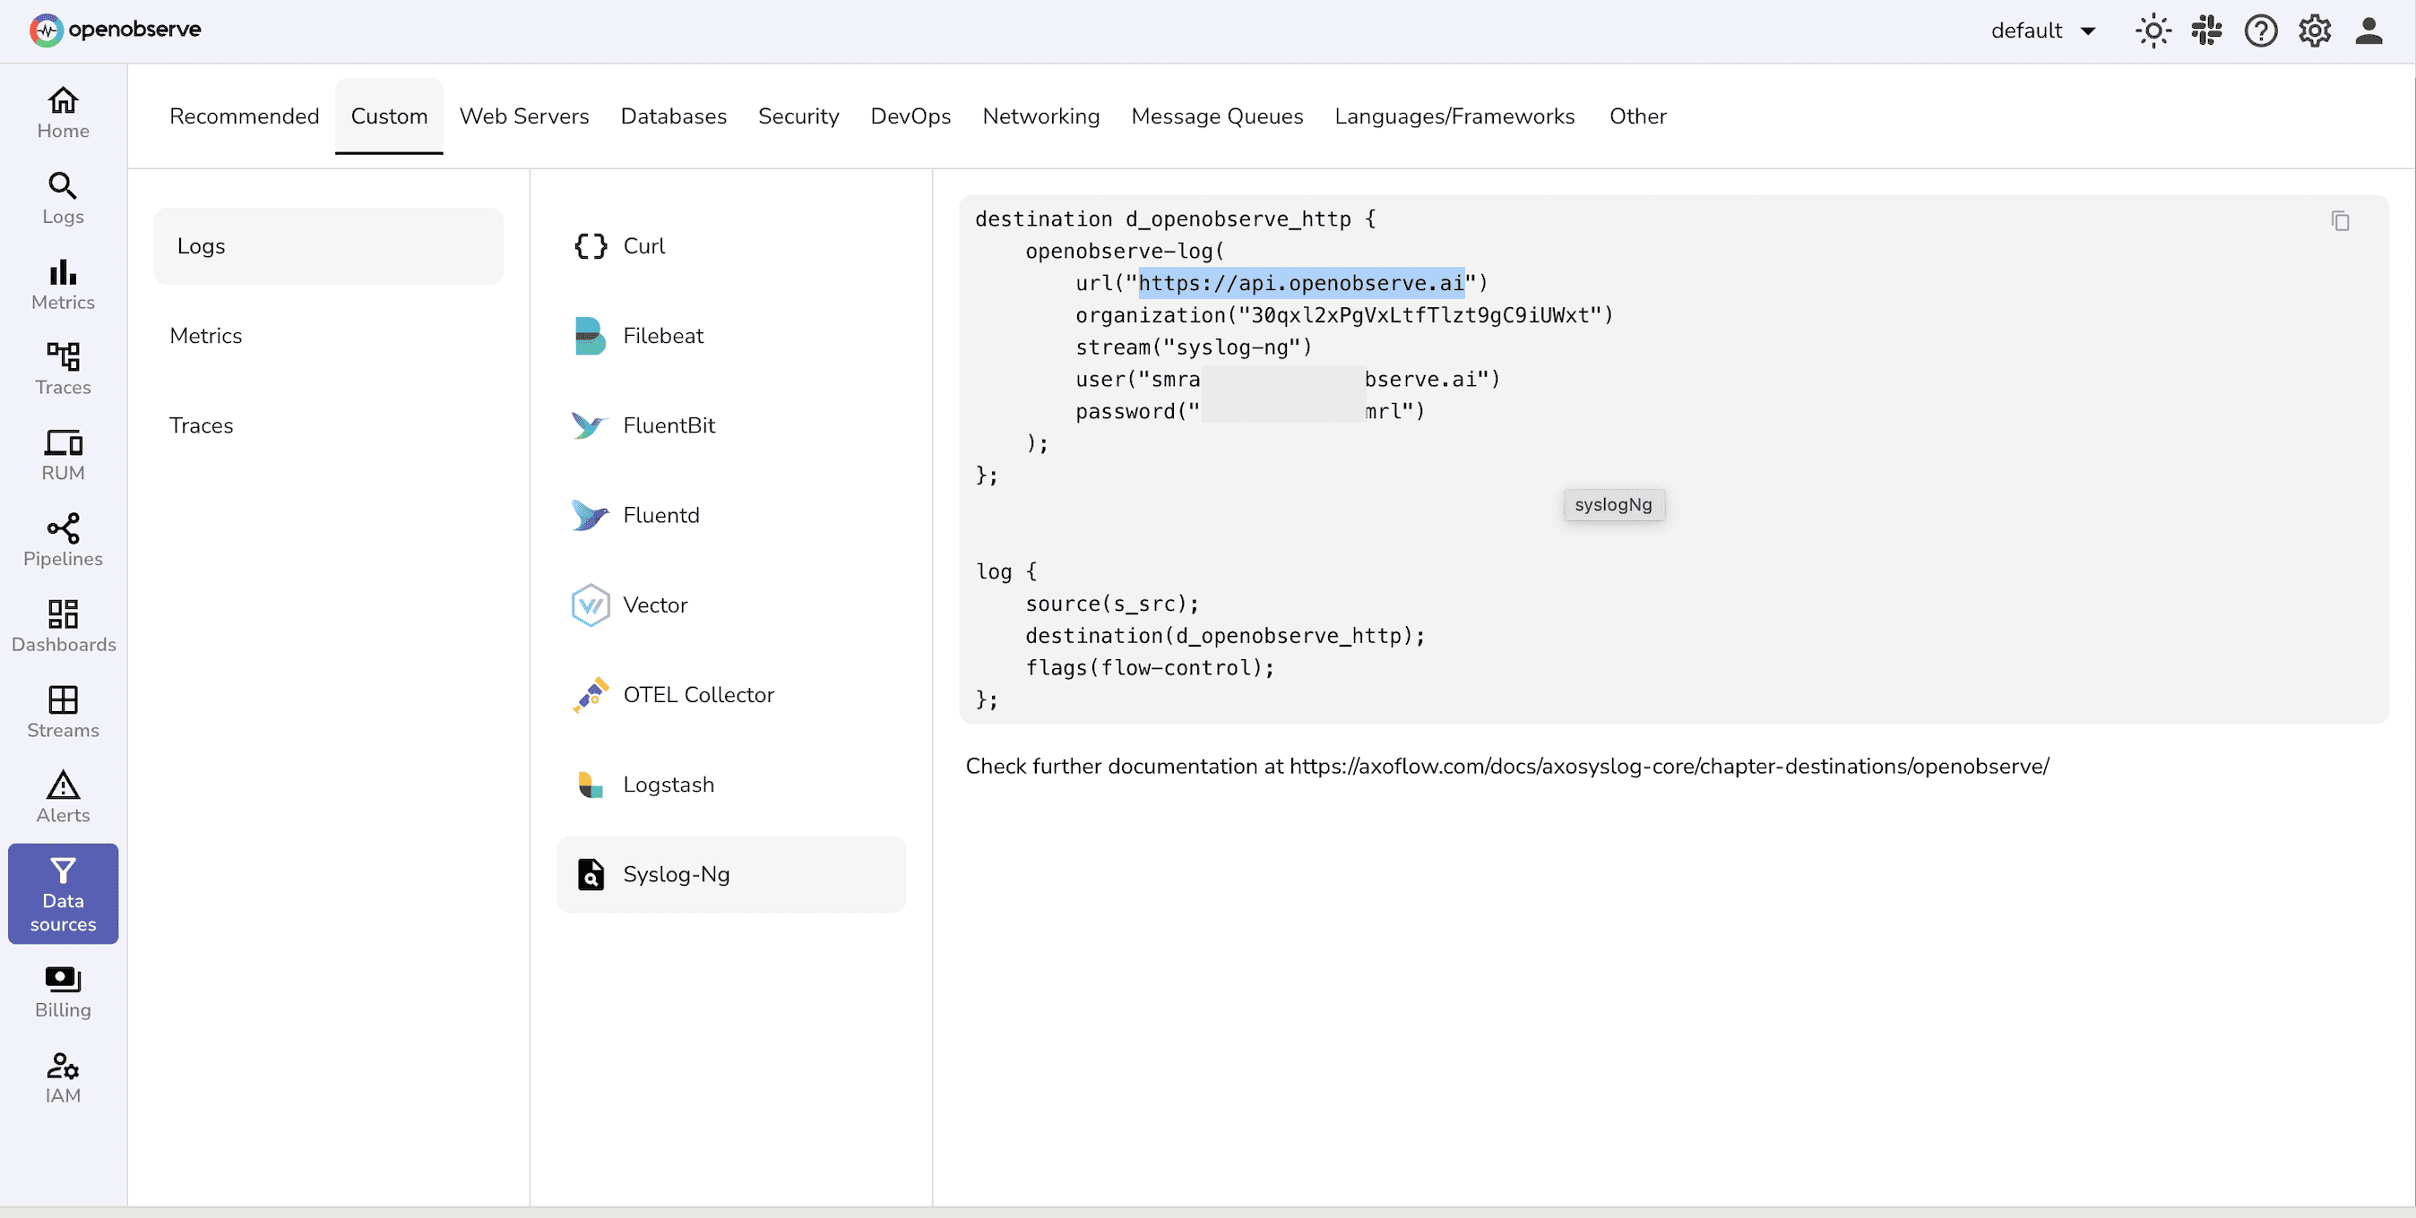Open the Alerts section
Viewport: 2416px width, 1218px height.
pyautogui.click(x=63, y=797)
